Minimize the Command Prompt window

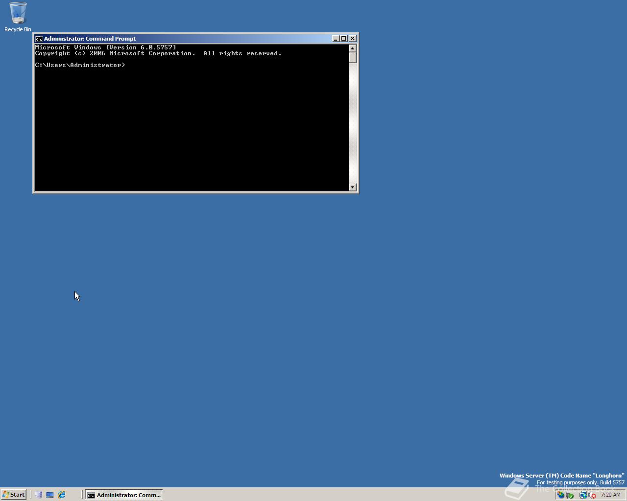pyautogui.click(x=336, y=39)
